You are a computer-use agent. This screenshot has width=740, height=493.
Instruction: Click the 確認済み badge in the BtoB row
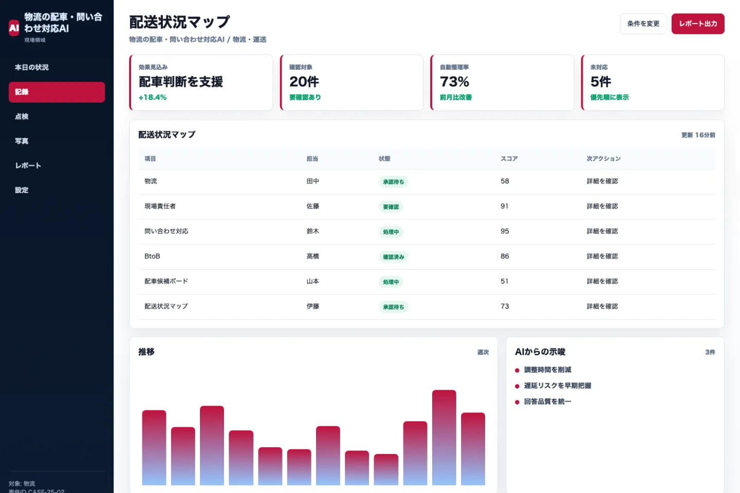pos(394,257)
